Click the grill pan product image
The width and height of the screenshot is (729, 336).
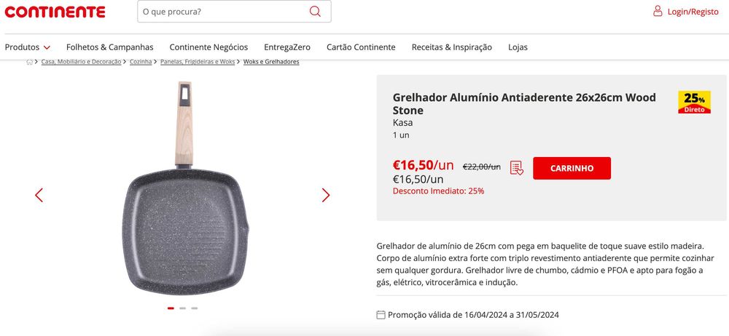(185, 218)
